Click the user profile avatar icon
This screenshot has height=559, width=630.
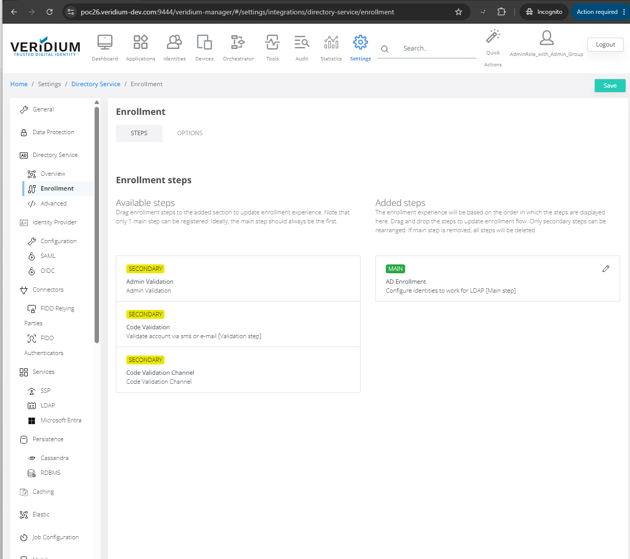tap(547, 38)
